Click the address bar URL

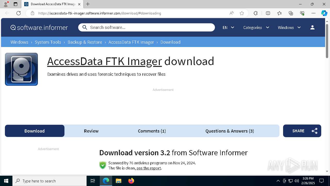tap(100, 13)
